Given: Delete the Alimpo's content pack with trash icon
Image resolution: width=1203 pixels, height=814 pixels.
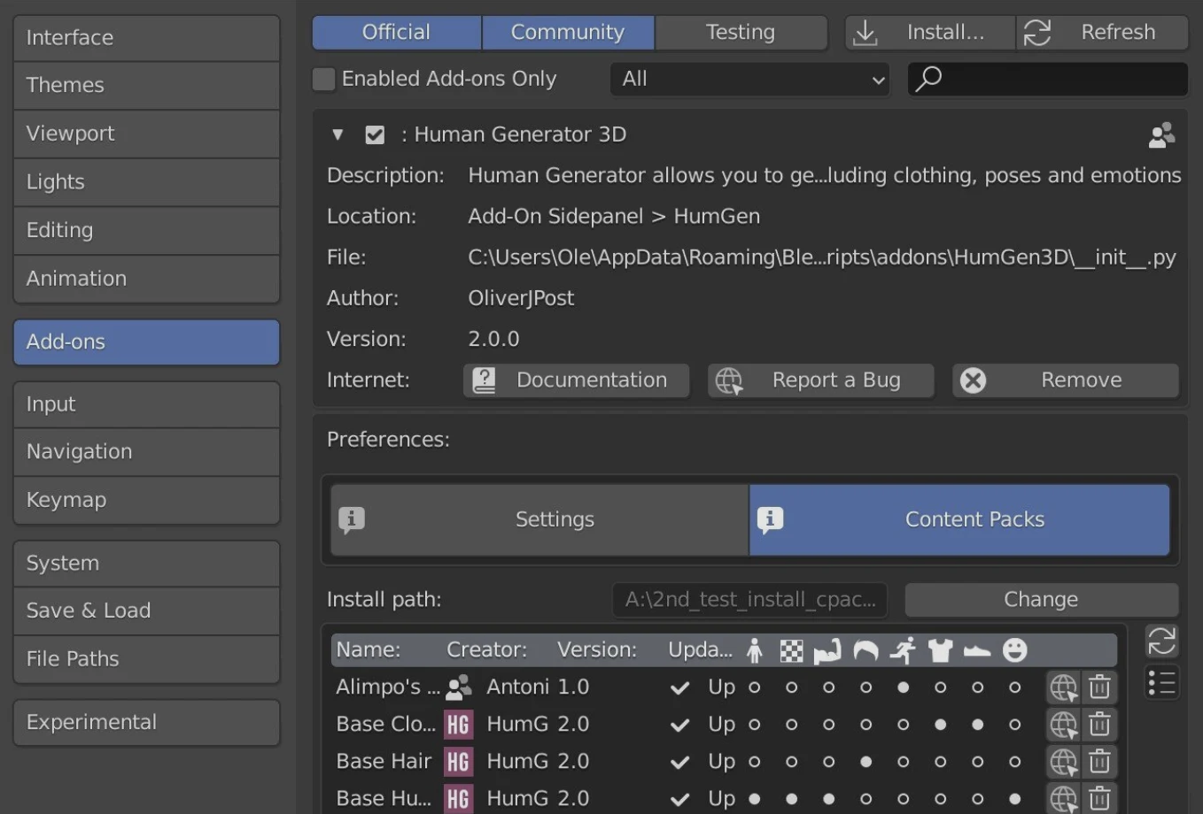Looking at the screenshot, I should [1099, 687].
